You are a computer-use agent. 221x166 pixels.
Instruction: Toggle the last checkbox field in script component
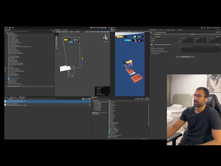pyautogui.click(x=181, y=54)
